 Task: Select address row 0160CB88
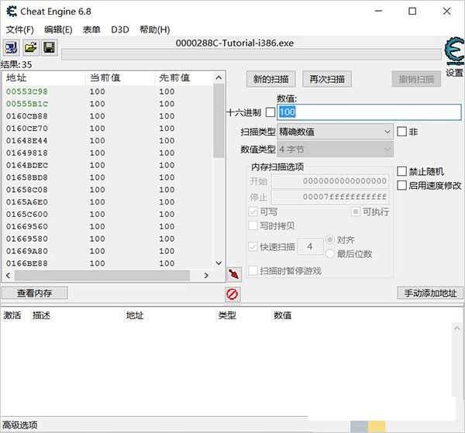[x=108, y=116]
